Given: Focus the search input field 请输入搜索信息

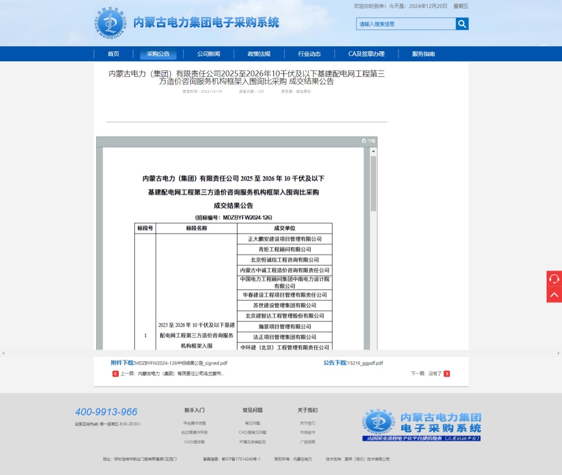Looking at the screenshot, I should pyautogui.click(x=406, y=24).
